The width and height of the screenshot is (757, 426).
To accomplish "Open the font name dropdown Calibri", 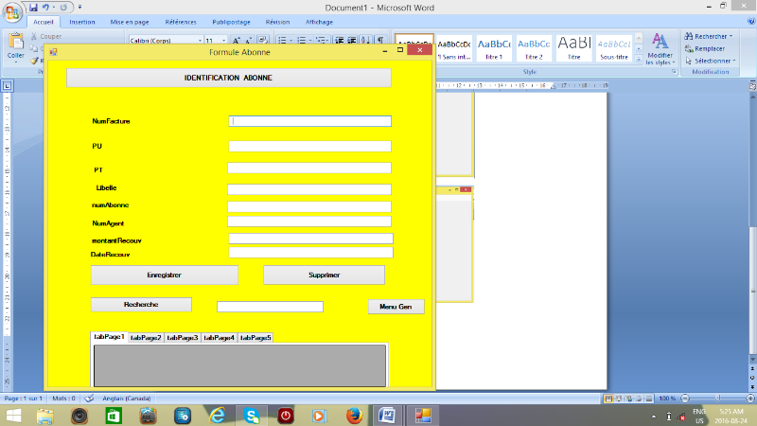I will tap(200, 41).
